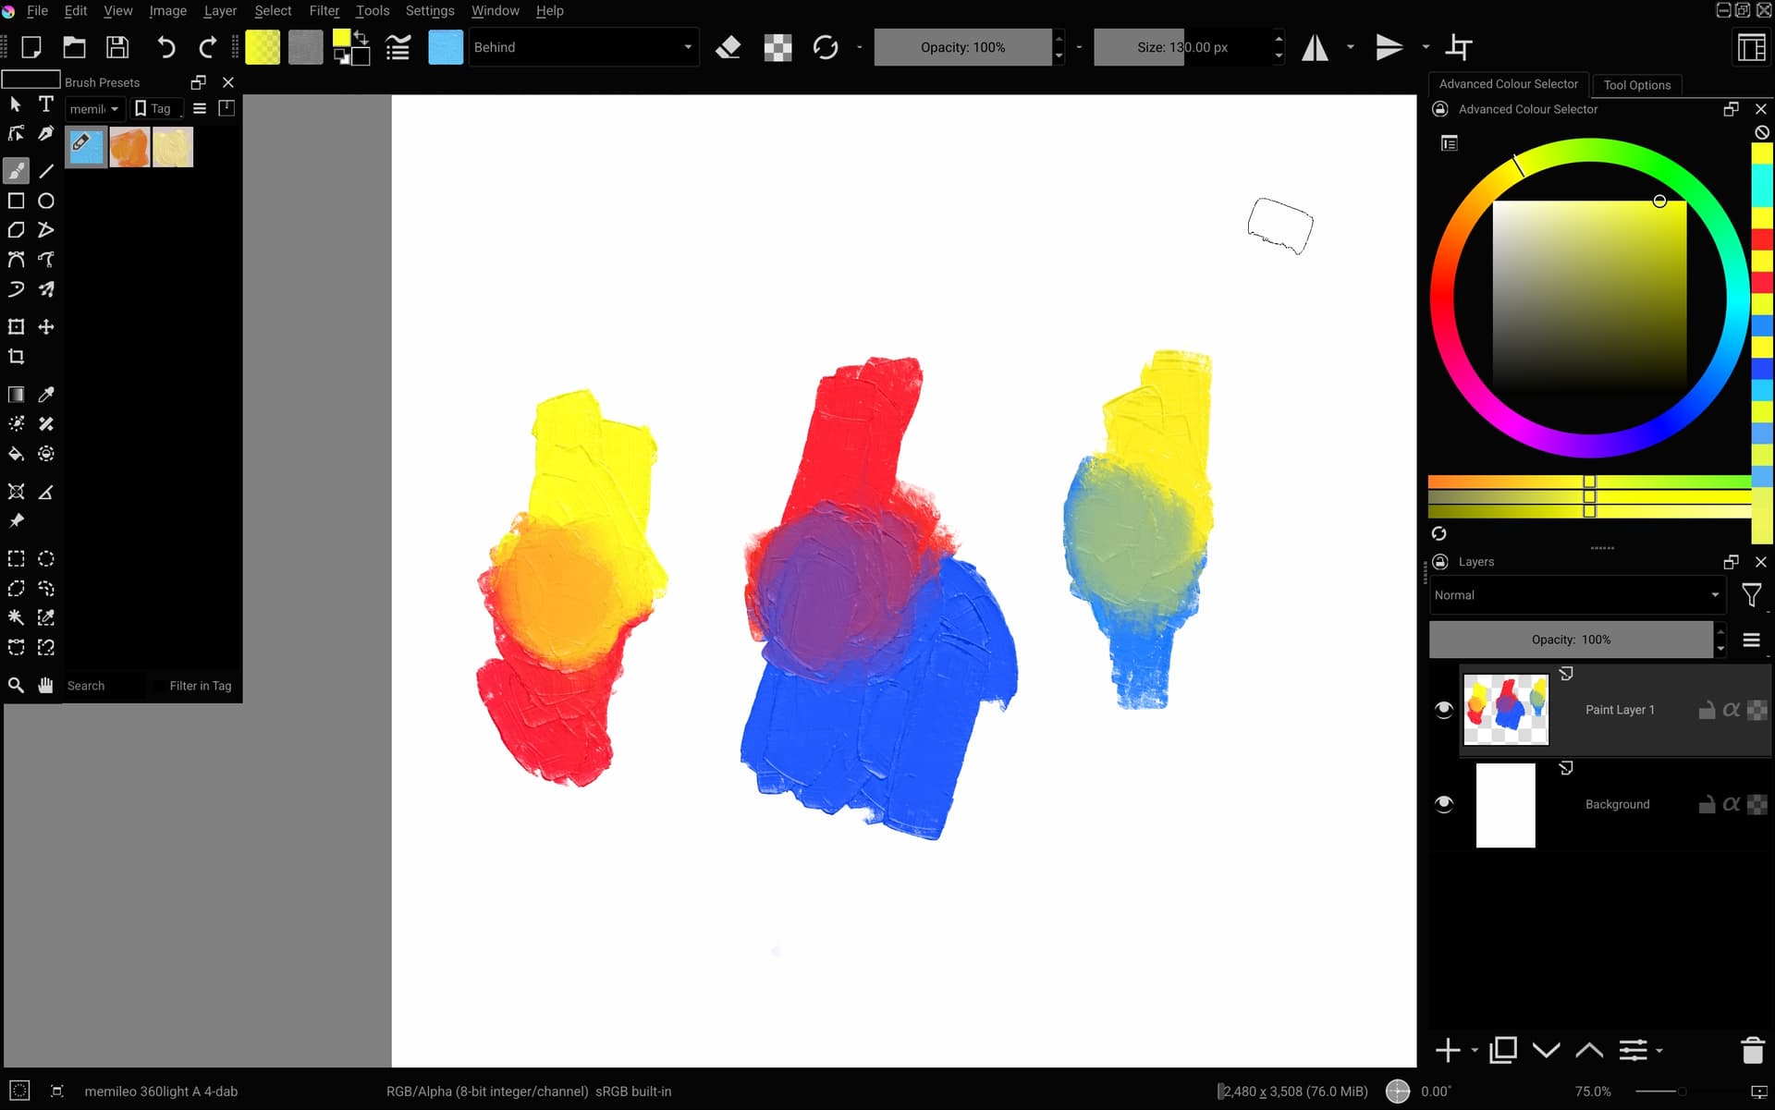The width and height of the screenshot is (1775, 1110).
Task: Click horizontal mirror tool icon
Action: (1315, 47)
